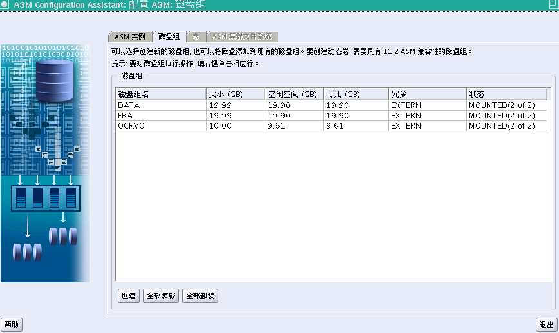Image resolution: width=559 pixels, height=333 pixels.
Task: Select the DATA disk group row
Action: (x=331, y=105)
